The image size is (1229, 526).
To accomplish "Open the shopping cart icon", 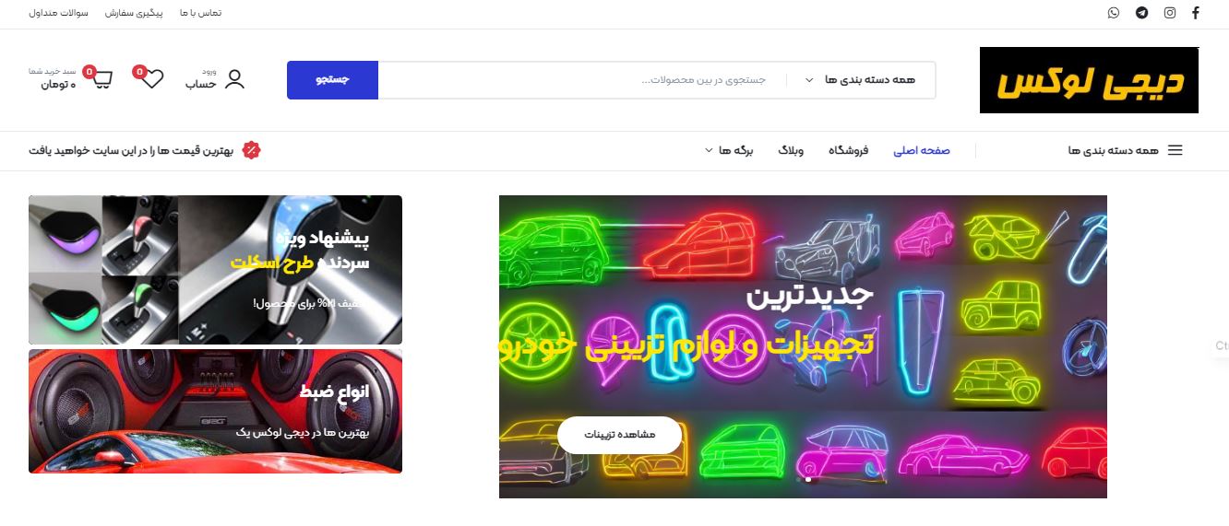I will 101,78.
